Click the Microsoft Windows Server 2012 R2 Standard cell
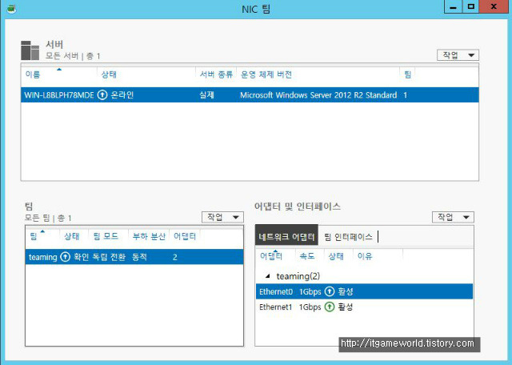Viewport: 512px width, 365px height. (x=318, y=95)
